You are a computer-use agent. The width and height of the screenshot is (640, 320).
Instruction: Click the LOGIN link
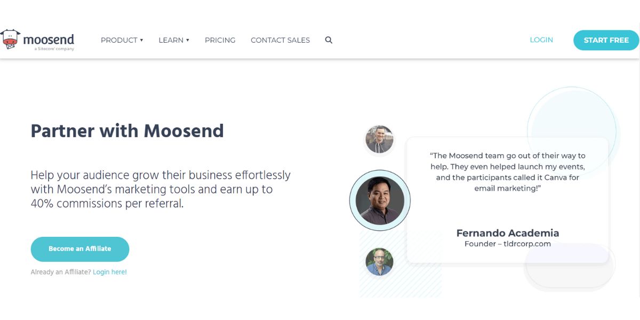tap(541, 39)
